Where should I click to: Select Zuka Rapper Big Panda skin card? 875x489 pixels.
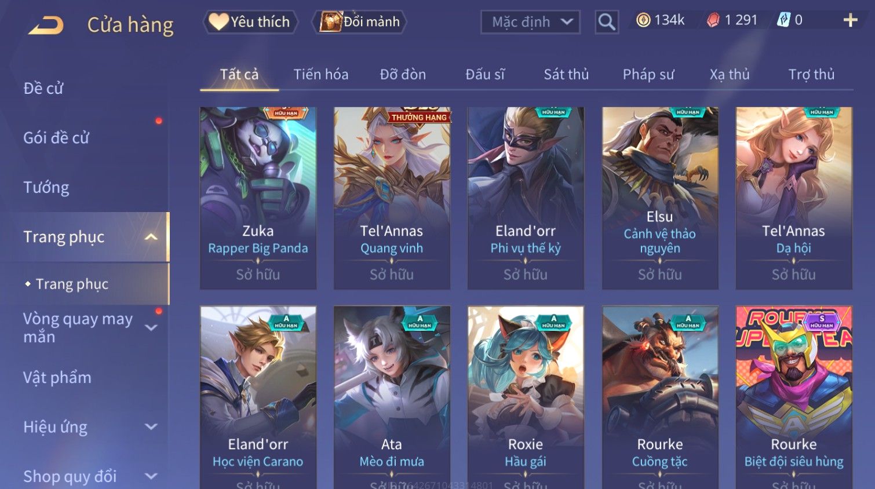click(x=258, y=198)
